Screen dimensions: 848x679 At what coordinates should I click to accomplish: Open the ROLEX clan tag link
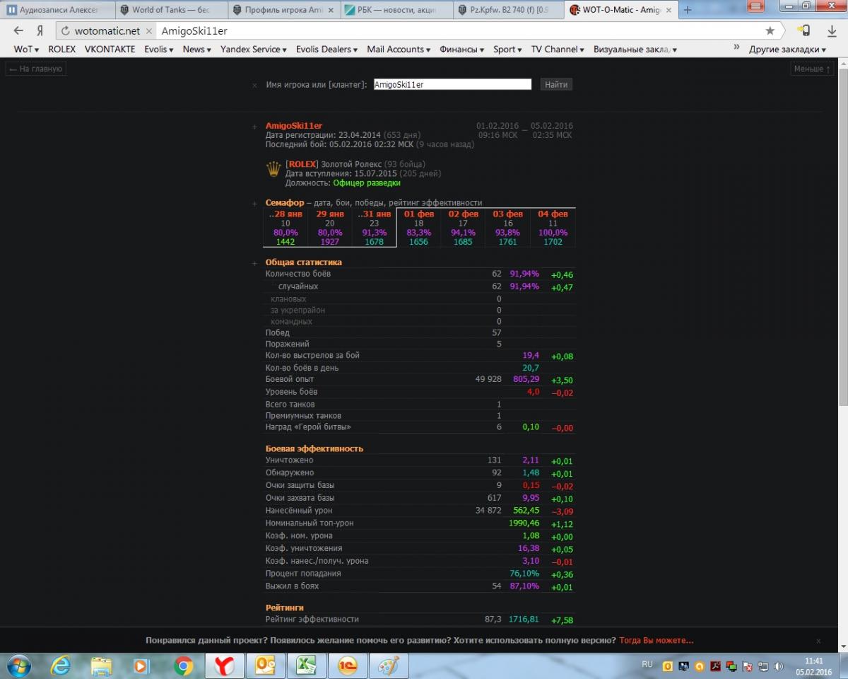pyautogui.click(x=302, y=164)
